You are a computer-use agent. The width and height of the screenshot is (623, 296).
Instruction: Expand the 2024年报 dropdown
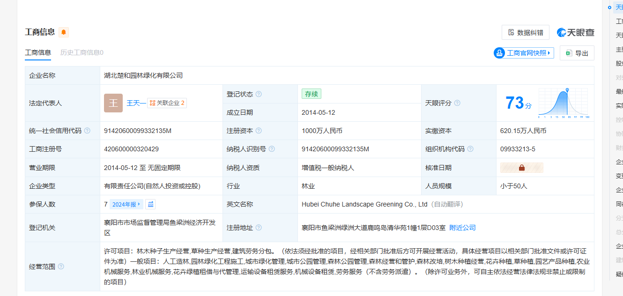coord(126,204)
